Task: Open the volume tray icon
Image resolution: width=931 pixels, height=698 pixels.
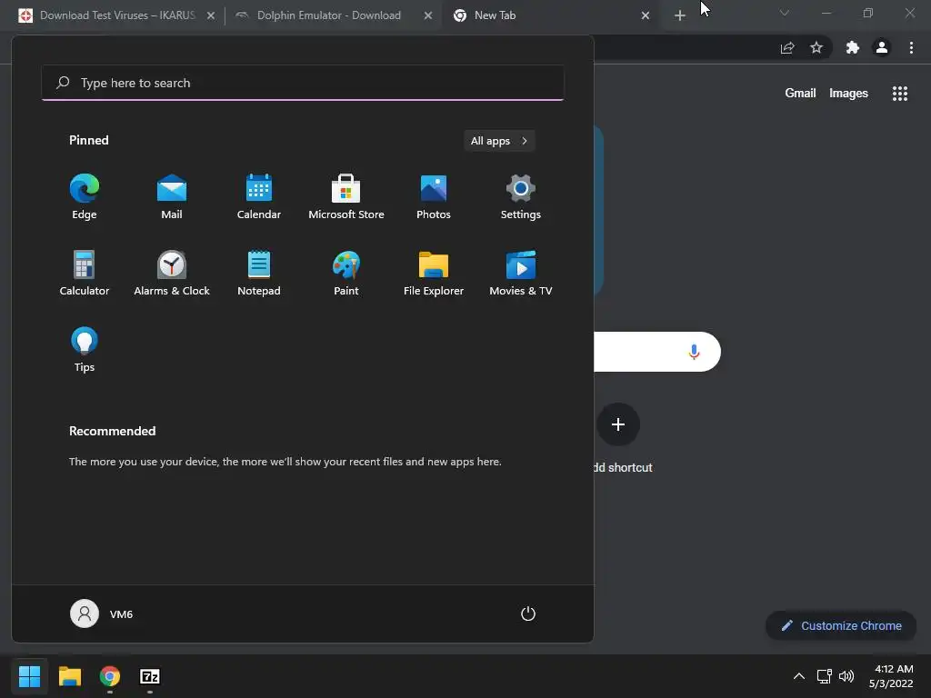Action: pyautogui.click(x=846, y=676)
